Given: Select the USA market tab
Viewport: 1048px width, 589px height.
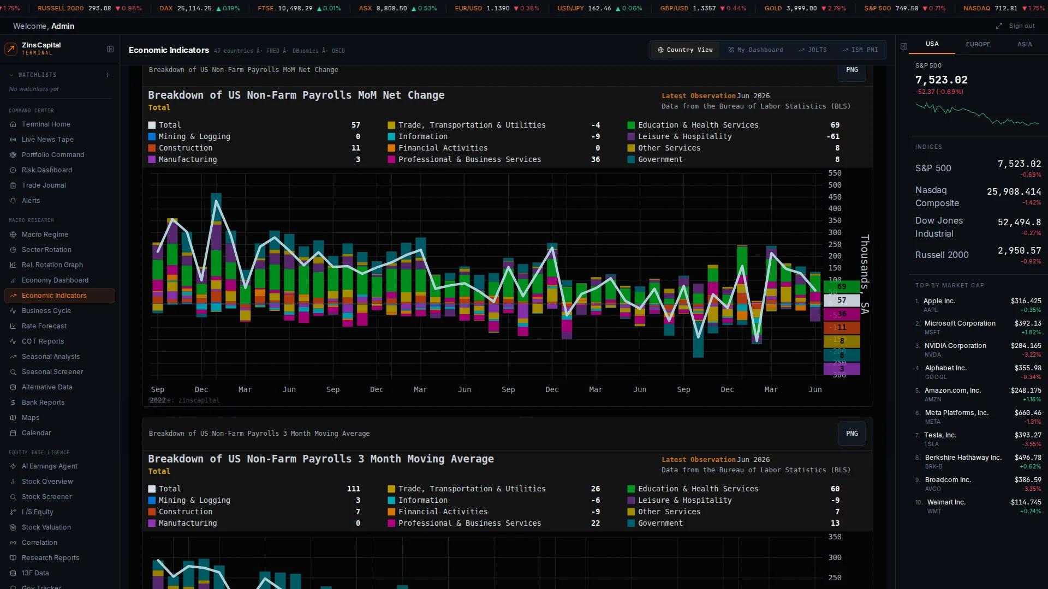Looking at the screenshot, I should click(932, 44).
